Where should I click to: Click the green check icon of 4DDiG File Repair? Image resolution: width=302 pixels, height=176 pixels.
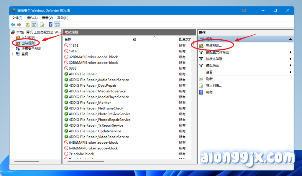point(66,74)
